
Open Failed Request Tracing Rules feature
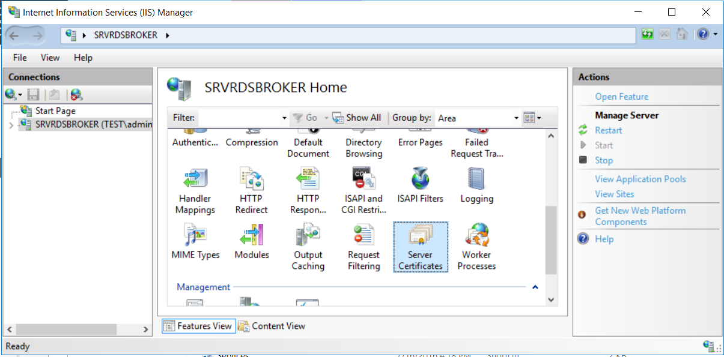[x=476, y=145]
